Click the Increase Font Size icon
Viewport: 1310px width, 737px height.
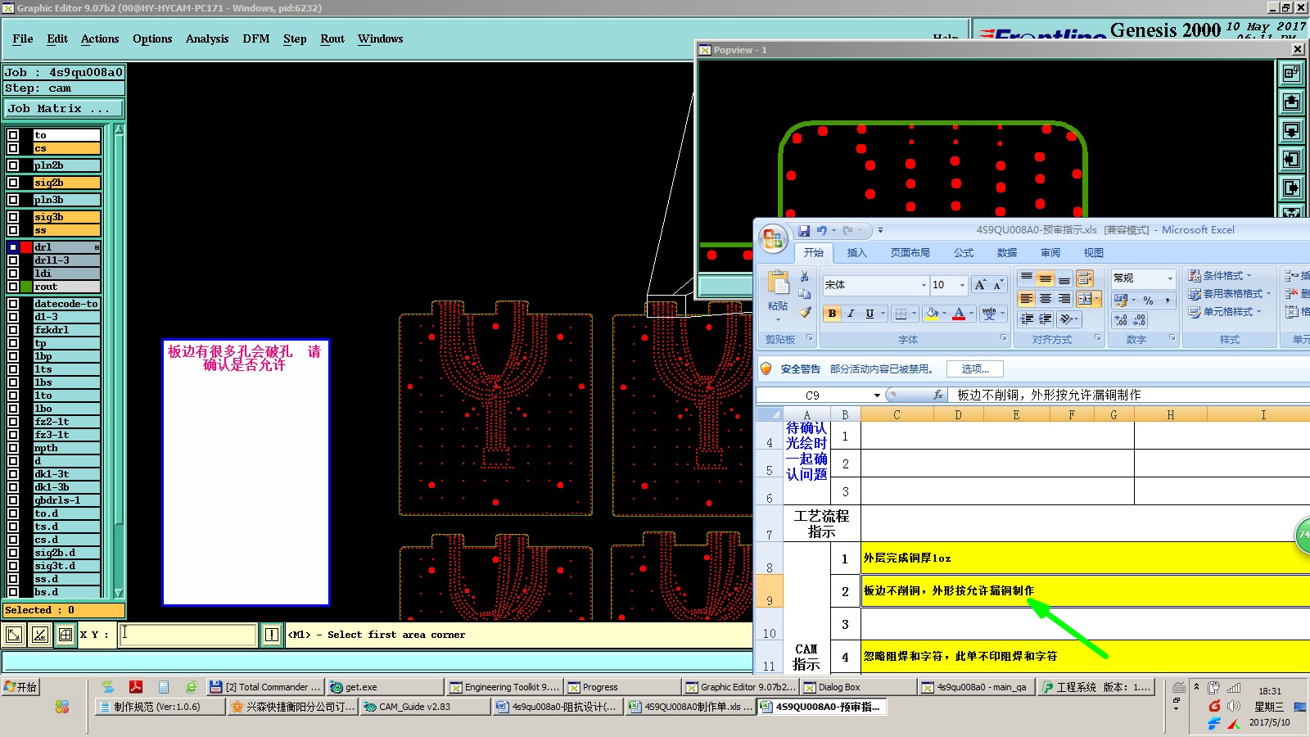980,285
